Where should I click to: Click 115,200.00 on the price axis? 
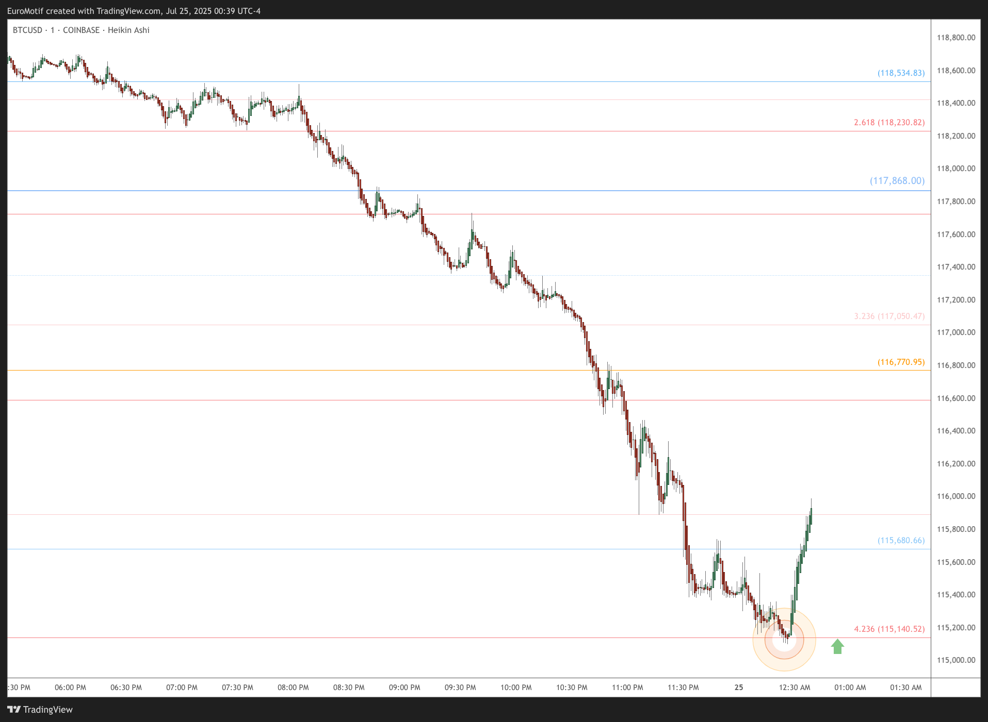tap(956, 628)
